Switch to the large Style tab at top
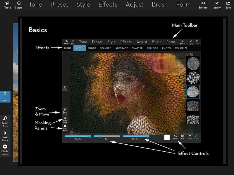The width and height of the screenshot is (234, 175). click(83, 4)
